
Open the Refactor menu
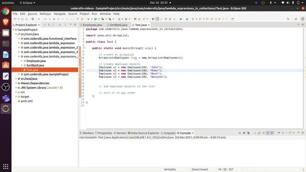(x=45, y=14)
